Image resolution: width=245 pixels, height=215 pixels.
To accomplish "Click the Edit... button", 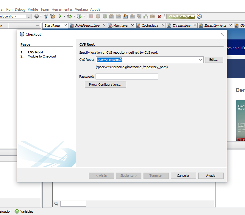I will (x=214, y=60).
